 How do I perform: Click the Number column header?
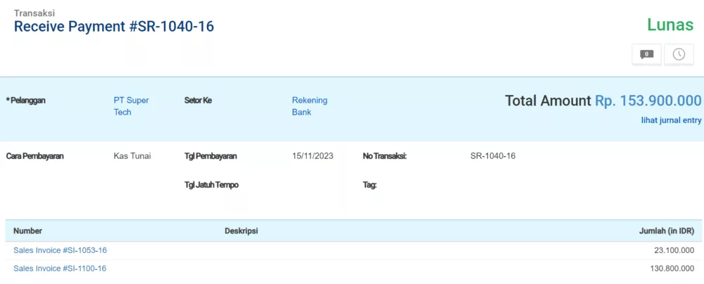click(x=28, y=231)
